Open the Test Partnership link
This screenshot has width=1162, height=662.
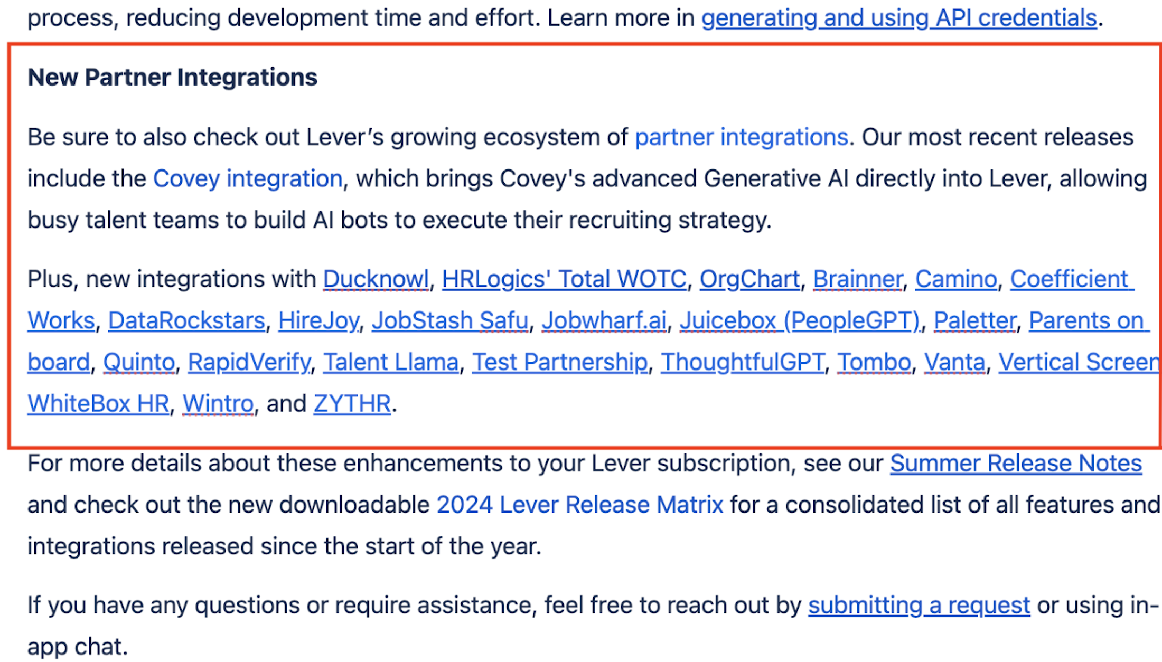[560, 363]
